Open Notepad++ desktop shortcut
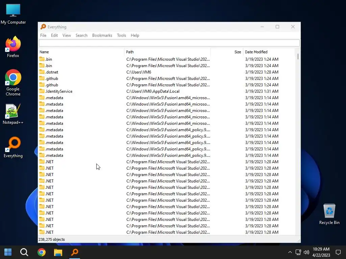 point(13,114)
